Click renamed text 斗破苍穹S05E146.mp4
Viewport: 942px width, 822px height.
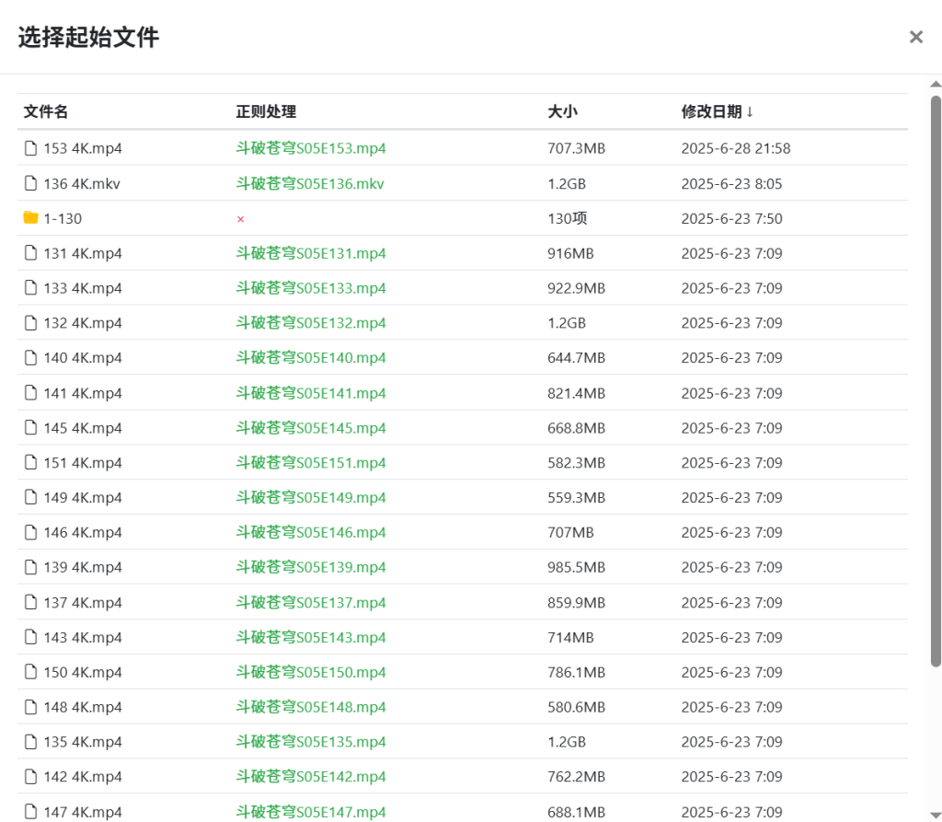click(311, 533)
